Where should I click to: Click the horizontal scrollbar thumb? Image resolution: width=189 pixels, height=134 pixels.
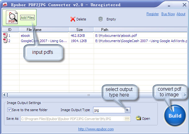[88, 95]
